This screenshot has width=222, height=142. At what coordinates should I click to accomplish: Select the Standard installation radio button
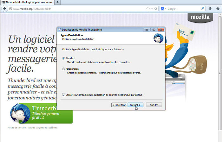[63, 58]
